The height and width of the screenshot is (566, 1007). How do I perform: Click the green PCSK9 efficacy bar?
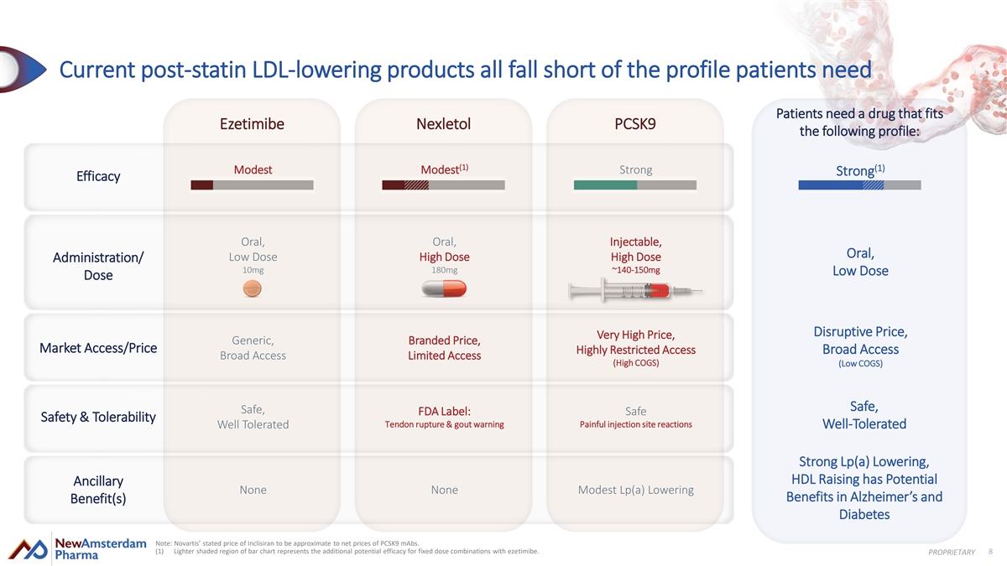click(x=634, y=185)
